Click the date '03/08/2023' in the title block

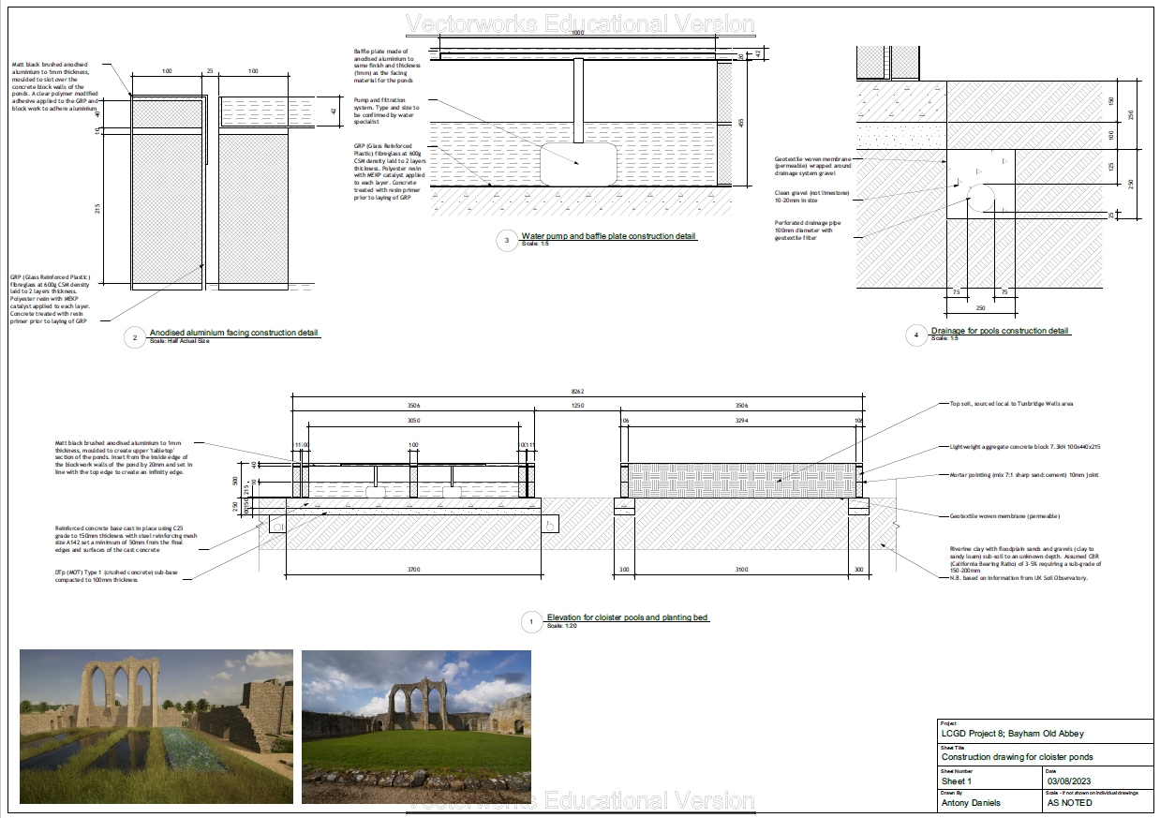click(x=1071, y=781)
